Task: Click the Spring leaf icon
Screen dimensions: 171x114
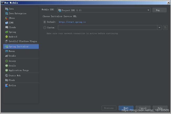Action: 7,32
